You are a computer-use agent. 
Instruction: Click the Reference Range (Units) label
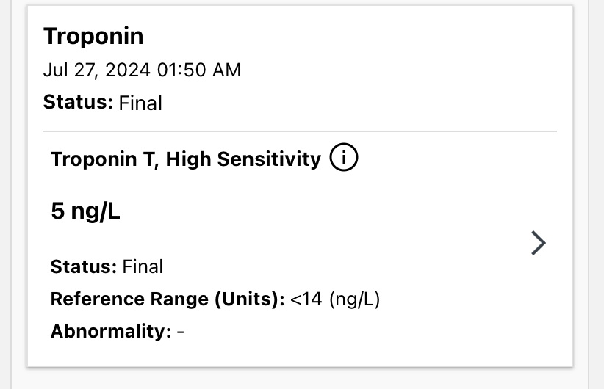click(x=167, y=299)
